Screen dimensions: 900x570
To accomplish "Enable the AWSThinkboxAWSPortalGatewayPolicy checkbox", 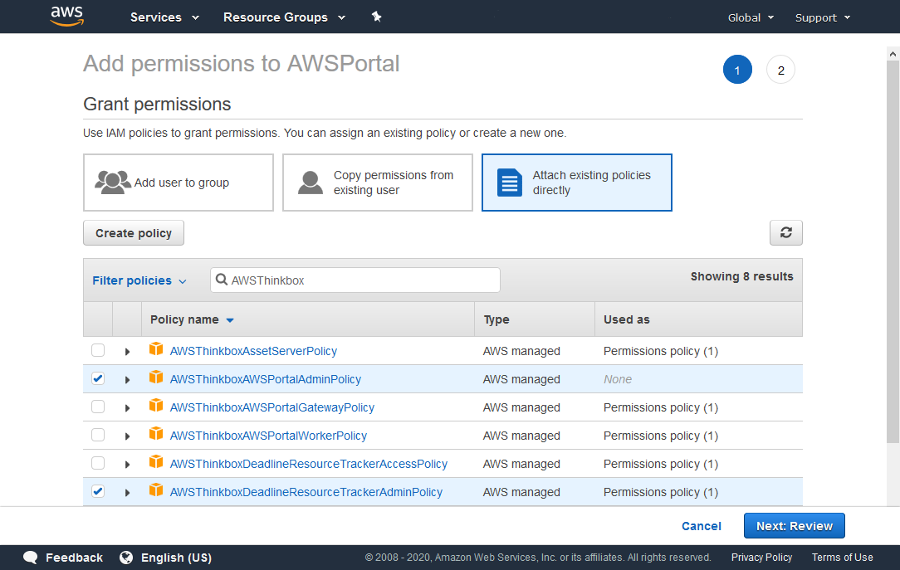I will click(98, 407).
